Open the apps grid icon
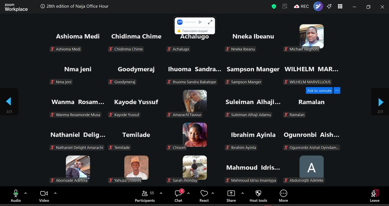This screenshot has height=206, width=389. (340, 6)
